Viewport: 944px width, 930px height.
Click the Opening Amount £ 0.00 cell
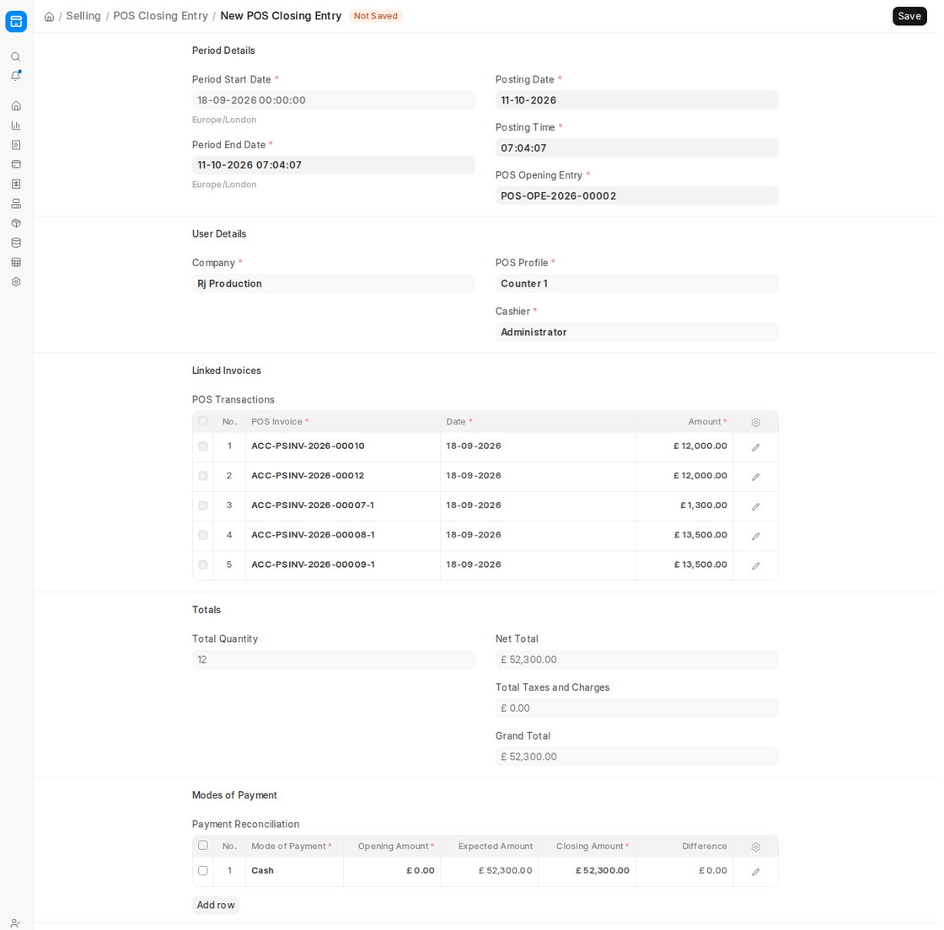[392, 871]
